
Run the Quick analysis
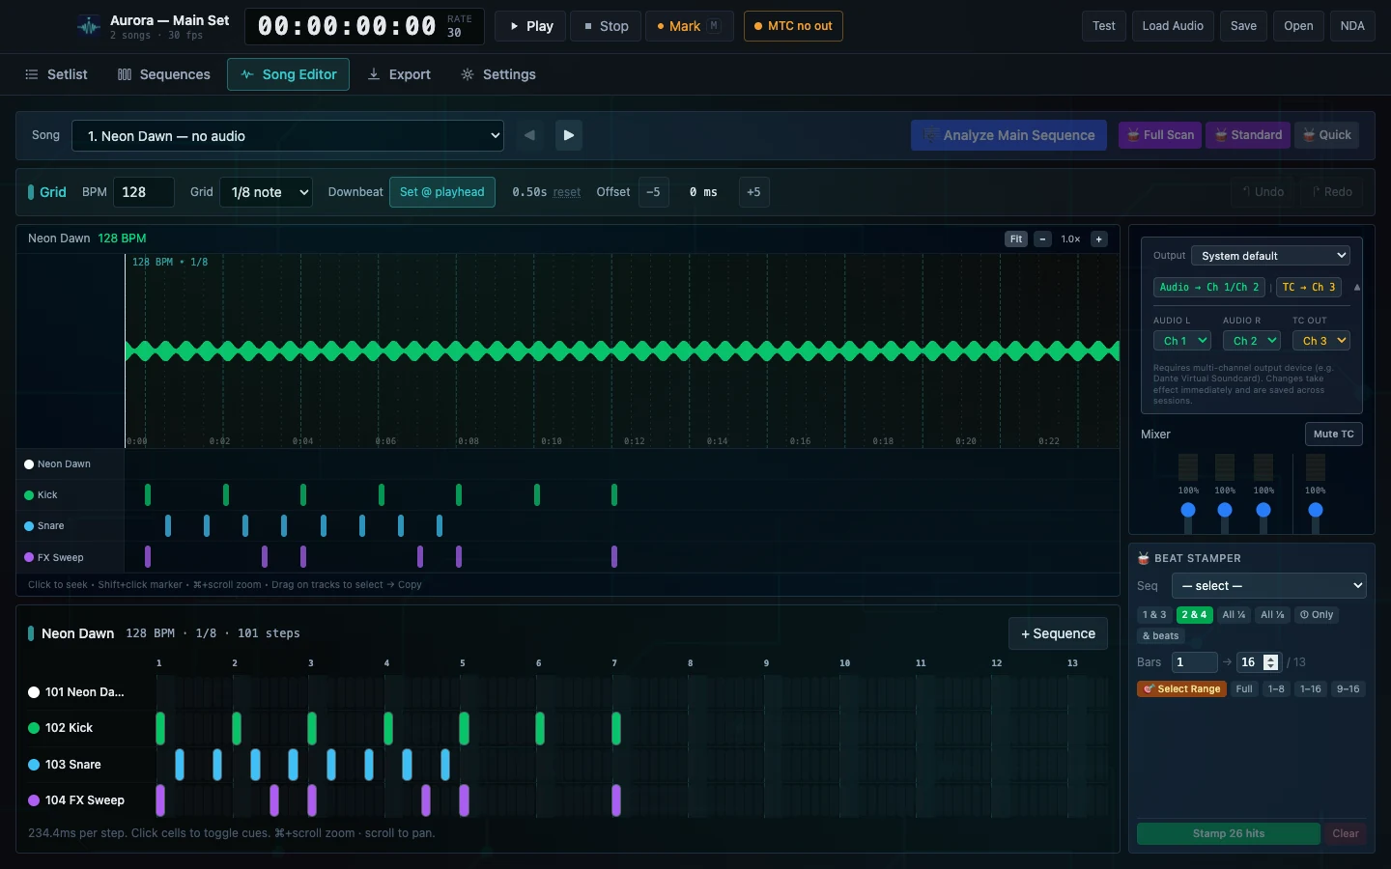[1326, 135]
